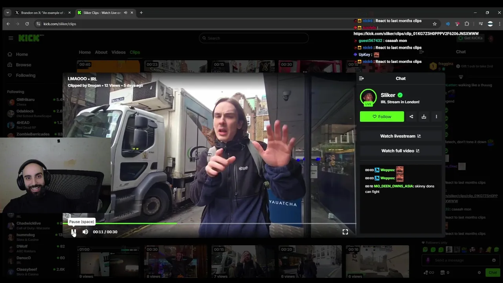Open the 00:20 clip thumbnail
The width and height of the screenshot is (503, 283).
click(x=310, y=261)
